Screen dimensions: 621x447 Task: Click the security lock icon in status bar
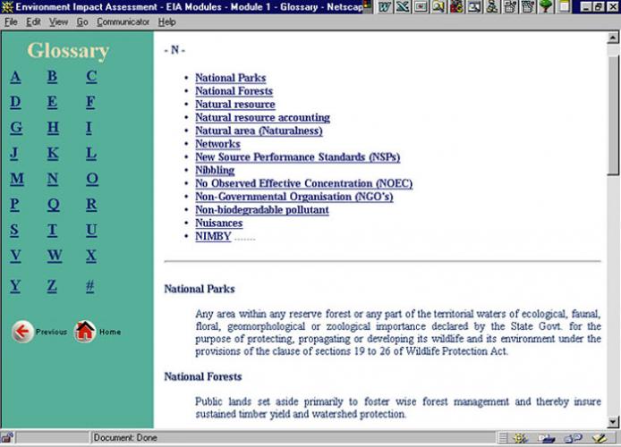[7, 437]
